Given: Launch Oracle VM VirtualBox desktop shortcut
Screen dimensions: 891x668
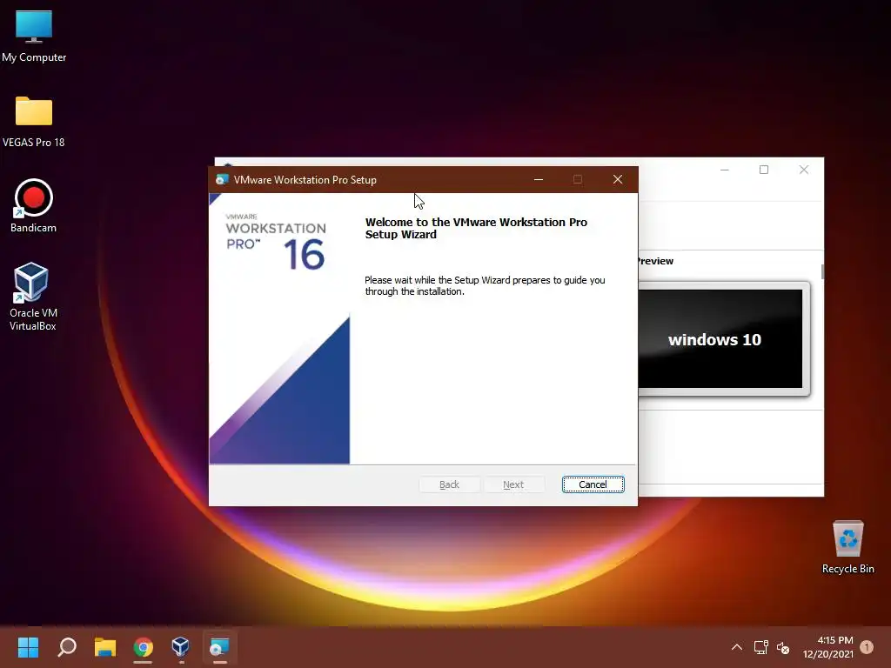Looking at the screenshot, I should tap(32, 297).
